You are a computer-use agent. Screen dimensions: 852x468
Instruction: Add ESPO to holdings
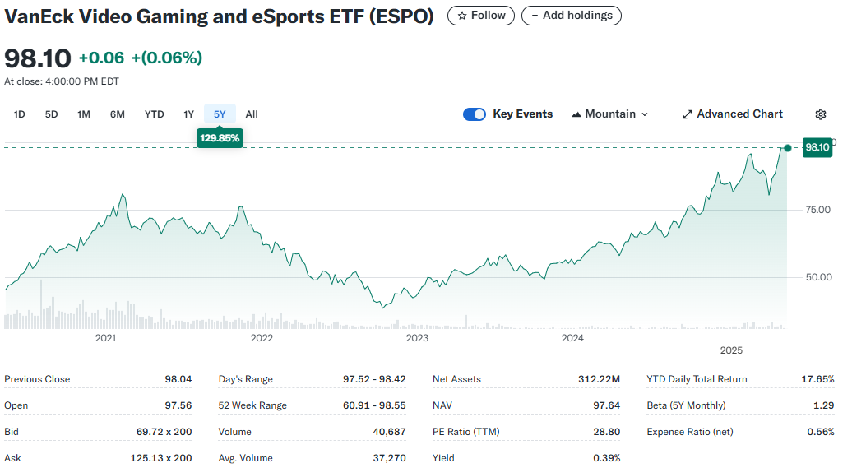[571, 16]
